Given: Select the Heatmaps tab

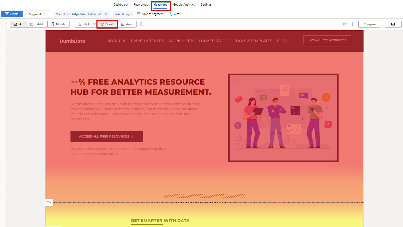Looking at the screenshot, I should pos(160,5).
